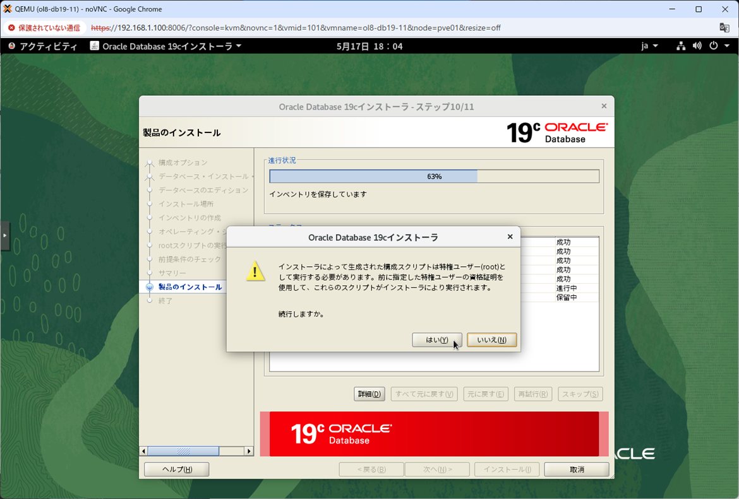Open the clock 5月17日 18:04 calendar

369,46
